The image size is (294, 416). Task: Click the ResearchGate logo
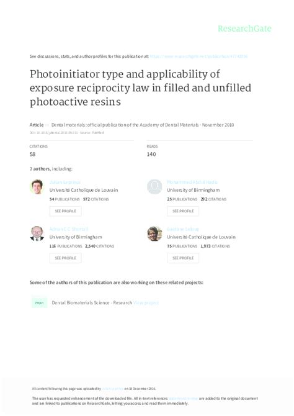pos(244,29)
